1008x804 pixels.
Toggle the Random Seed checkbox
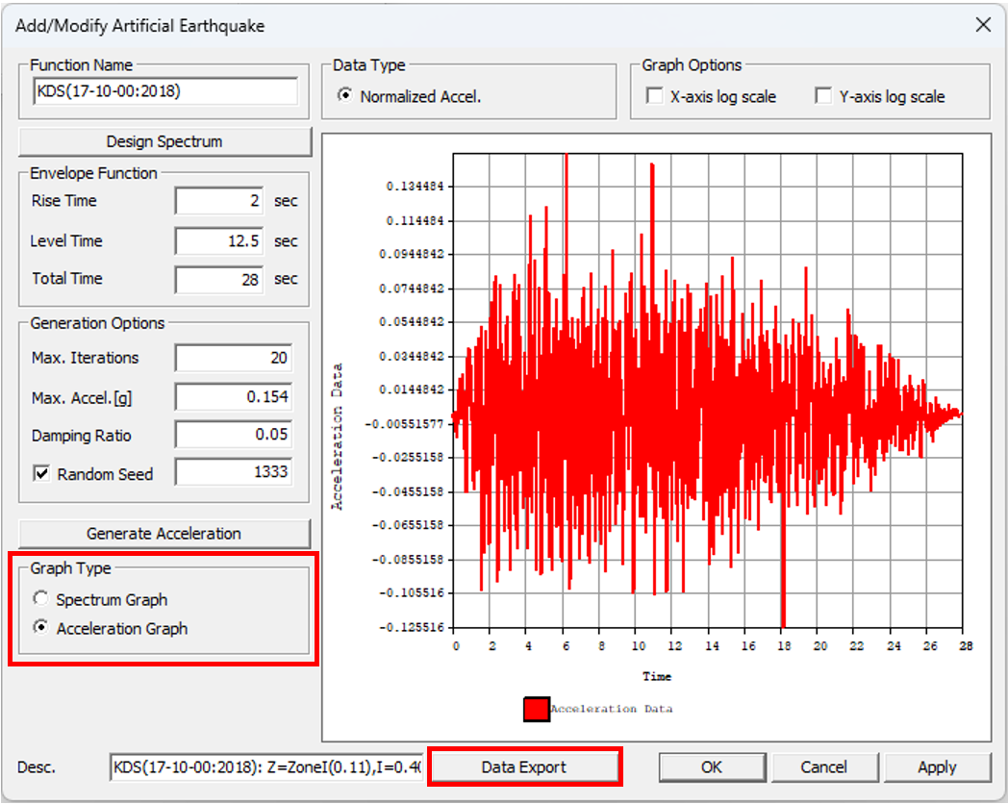pyautogui.click(x=41, y=474)
